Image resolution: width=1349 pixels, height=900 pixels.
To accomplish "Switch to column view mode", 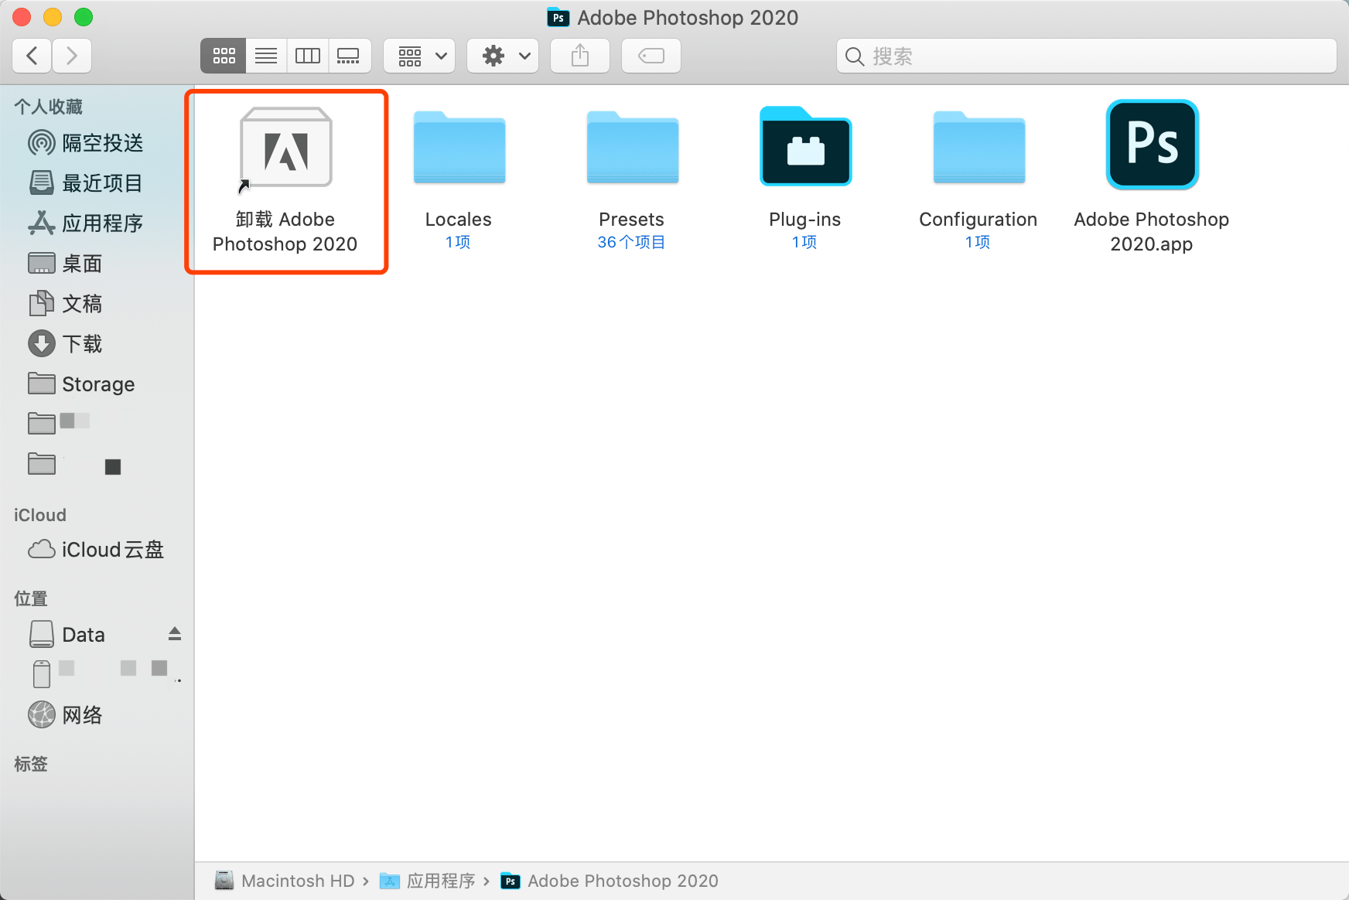I will tap(308, 56).
